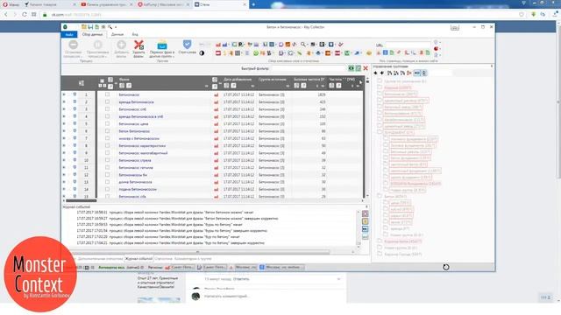This screenshot has height=315, width=561.
Task: Switch to the Data ribbon tab
Action: click(117, 35)
